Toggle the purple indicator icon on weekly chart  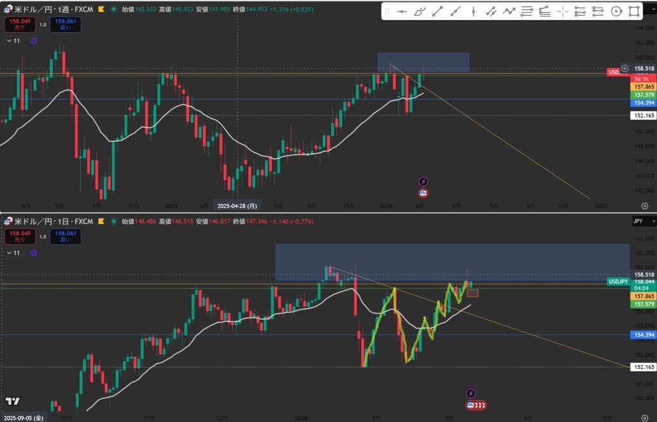click(x=33, y=40)
